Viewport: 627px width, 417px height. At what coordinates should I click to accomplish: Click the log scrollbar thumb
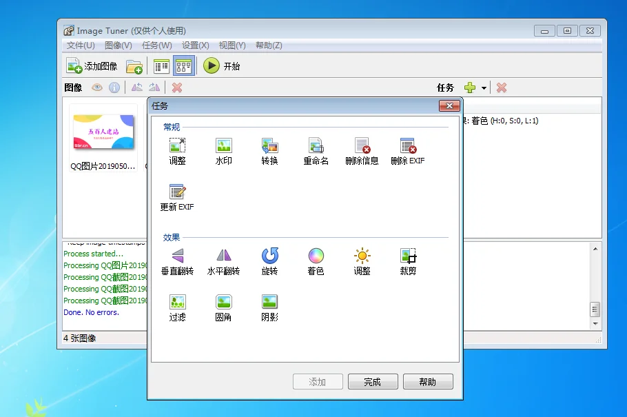(x=595, y=309)
